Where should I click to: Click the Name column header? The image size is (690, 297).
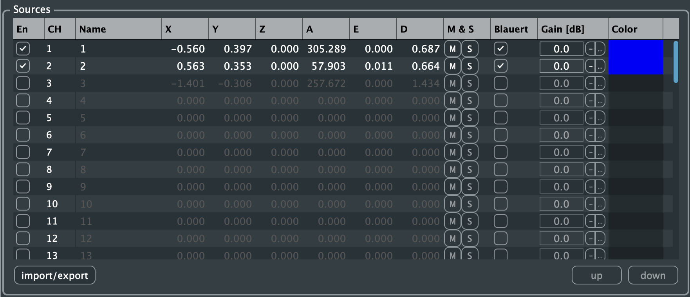click(x=119, y=29)
